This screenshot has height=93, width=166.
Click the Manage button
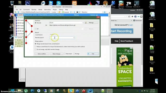(x=91, y=23)
